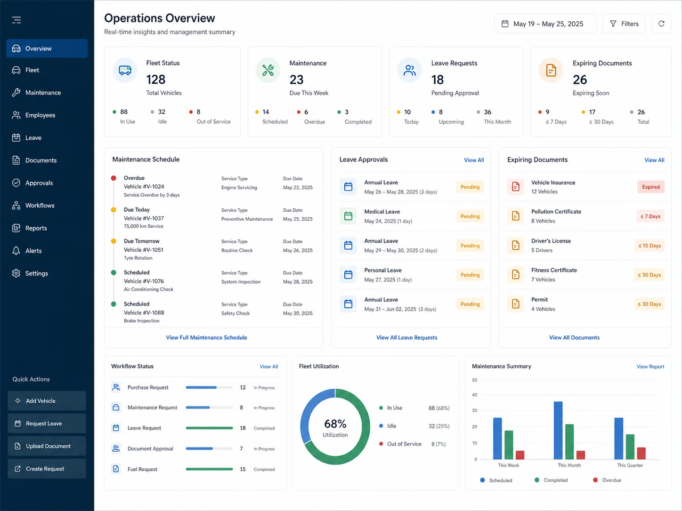Click the Maintenance wrench tools icon
Image resolution: width=682 pixels, height=511 pixels.
[268, 70]
